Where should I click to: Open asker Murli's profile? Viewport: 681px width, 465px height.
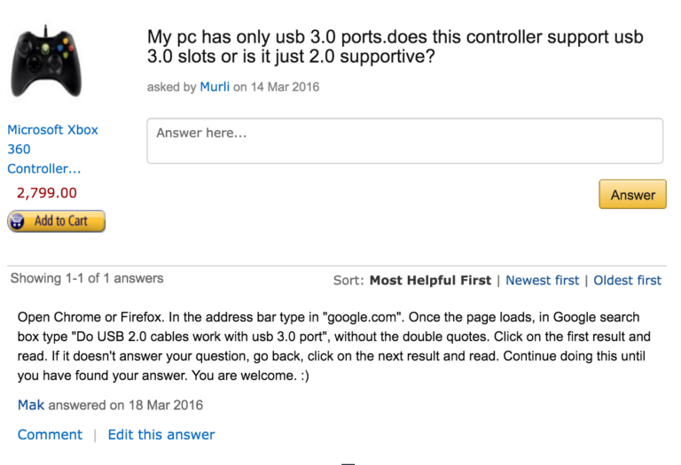215,87
